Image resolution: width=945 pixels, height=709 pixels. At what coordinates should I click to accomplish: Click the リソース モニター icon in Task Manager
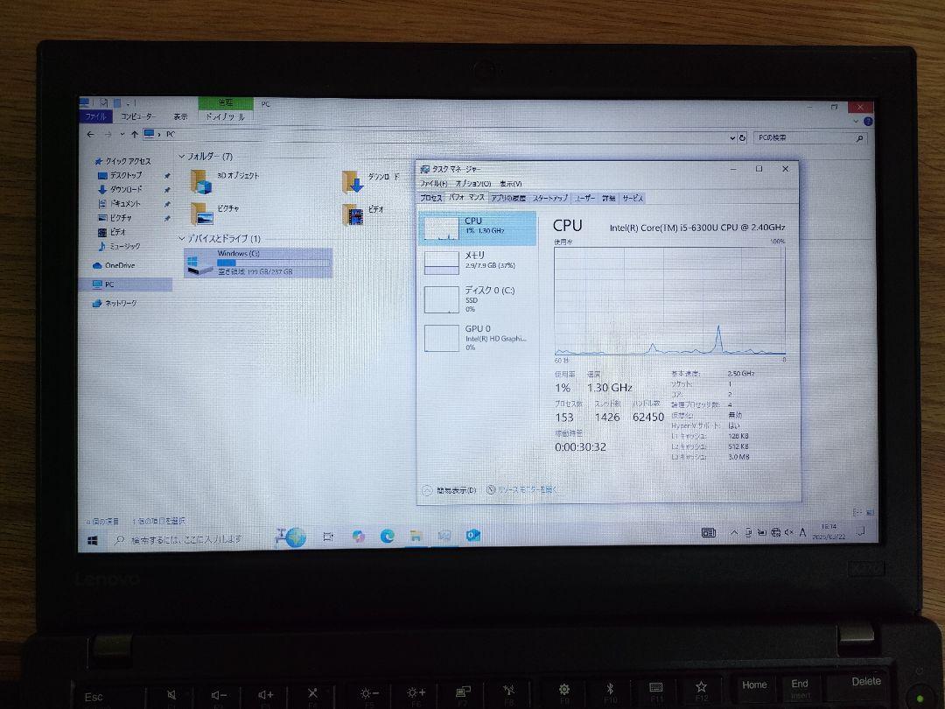[491, 489]
